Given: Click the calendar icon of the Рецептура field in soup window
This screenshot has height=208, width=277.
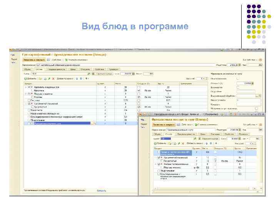Looking at the screenshot, I should click(x=240, y=65).
